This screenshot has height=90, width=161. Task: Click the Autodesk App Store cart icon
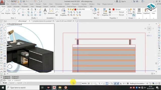(x=134, y=1)
